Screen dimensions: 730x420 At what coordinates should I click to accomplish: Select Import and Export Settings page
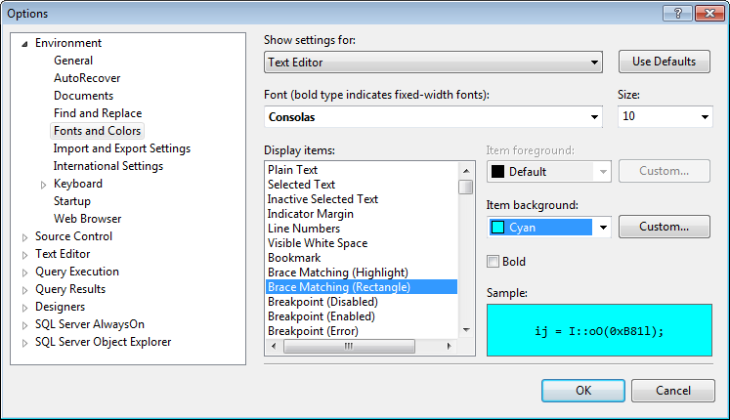point(122,148)
